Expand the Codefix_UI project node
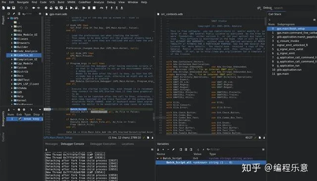317x181 pixels. [x=12, y=55]
